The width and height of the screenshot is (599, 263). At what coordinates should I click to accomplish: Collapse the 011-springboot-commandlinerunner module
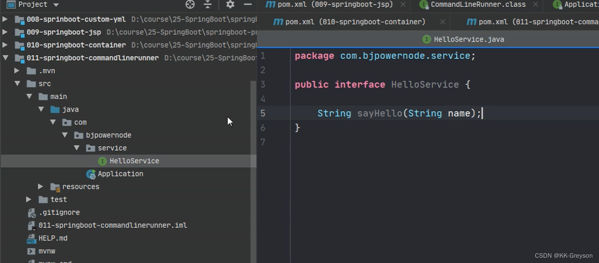point(5,58)
